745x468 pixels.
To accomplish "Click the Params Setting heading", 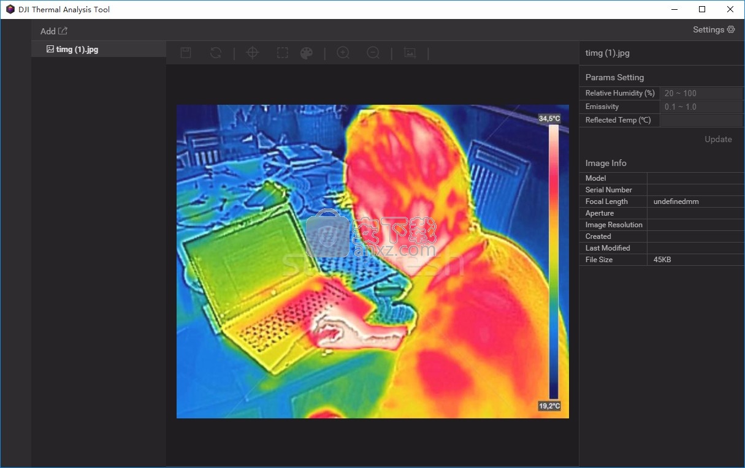I will tap(614, 77).
